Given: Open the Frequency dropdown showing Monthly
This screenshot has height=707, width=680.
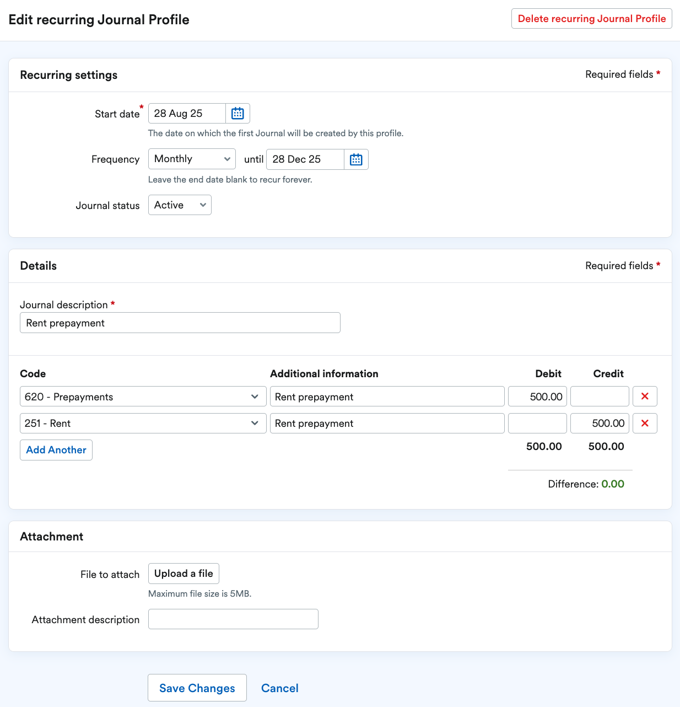Looking at the screenshot, I should coord(191,159).
